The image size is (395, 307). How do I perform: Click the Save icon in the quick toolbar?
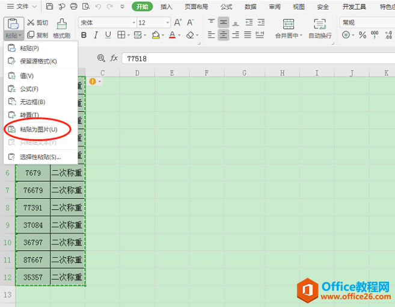[x=50, y=6]
